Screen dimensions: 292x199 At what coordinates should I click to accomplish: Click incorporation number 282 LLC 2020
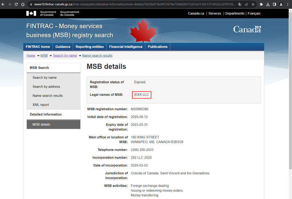(141, 157)
